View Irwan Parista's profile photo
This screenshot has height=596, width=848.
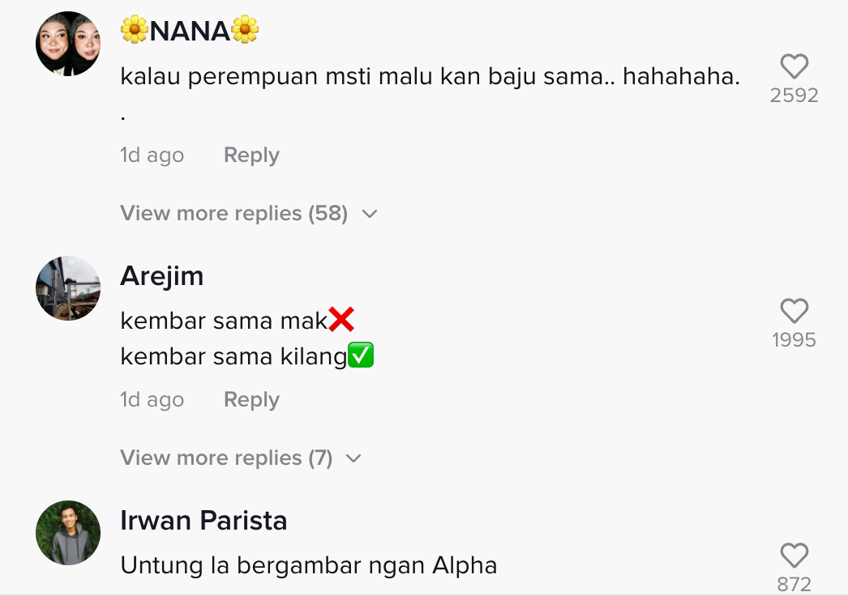(x=68, y=533)
